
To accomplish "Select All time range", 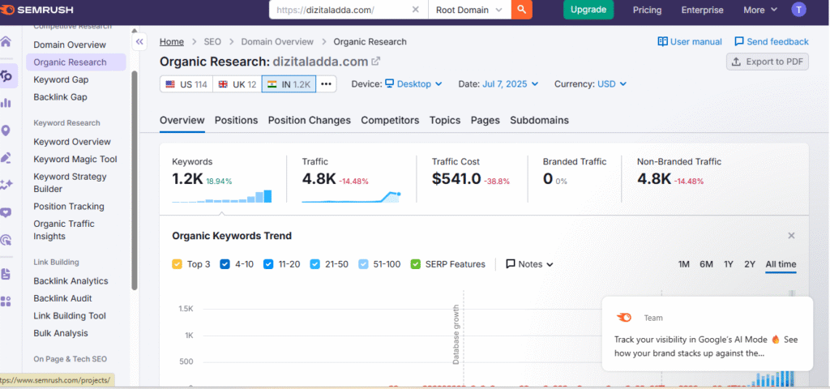I will coord(781,264).
